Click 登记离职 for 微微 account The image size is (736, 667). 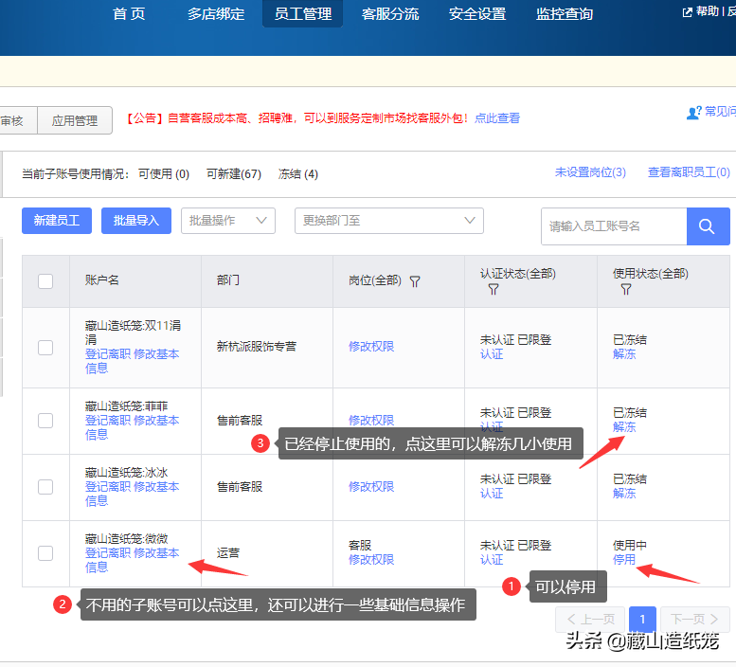point(107,553)
